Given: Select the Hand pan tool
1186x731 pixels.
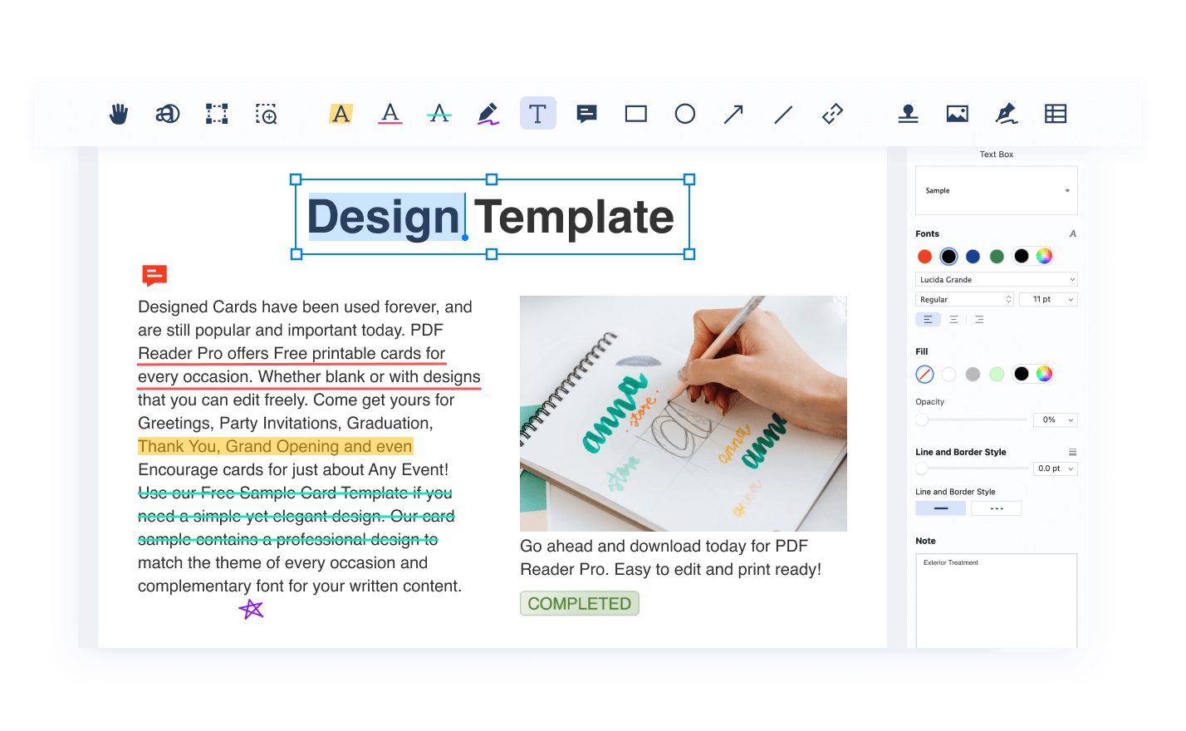Looking at the screenshot, I should point(119,114).
